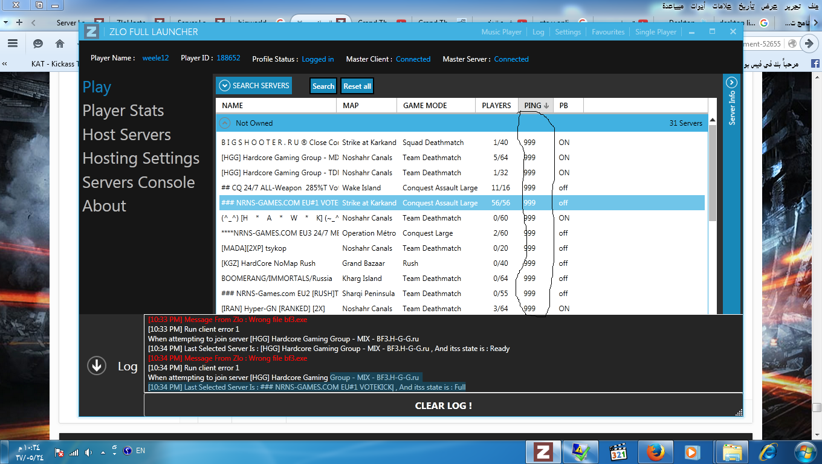This screenshot has height=464, width=822.
Task: Go to Player Stats section
Action: tap(123, 111)
